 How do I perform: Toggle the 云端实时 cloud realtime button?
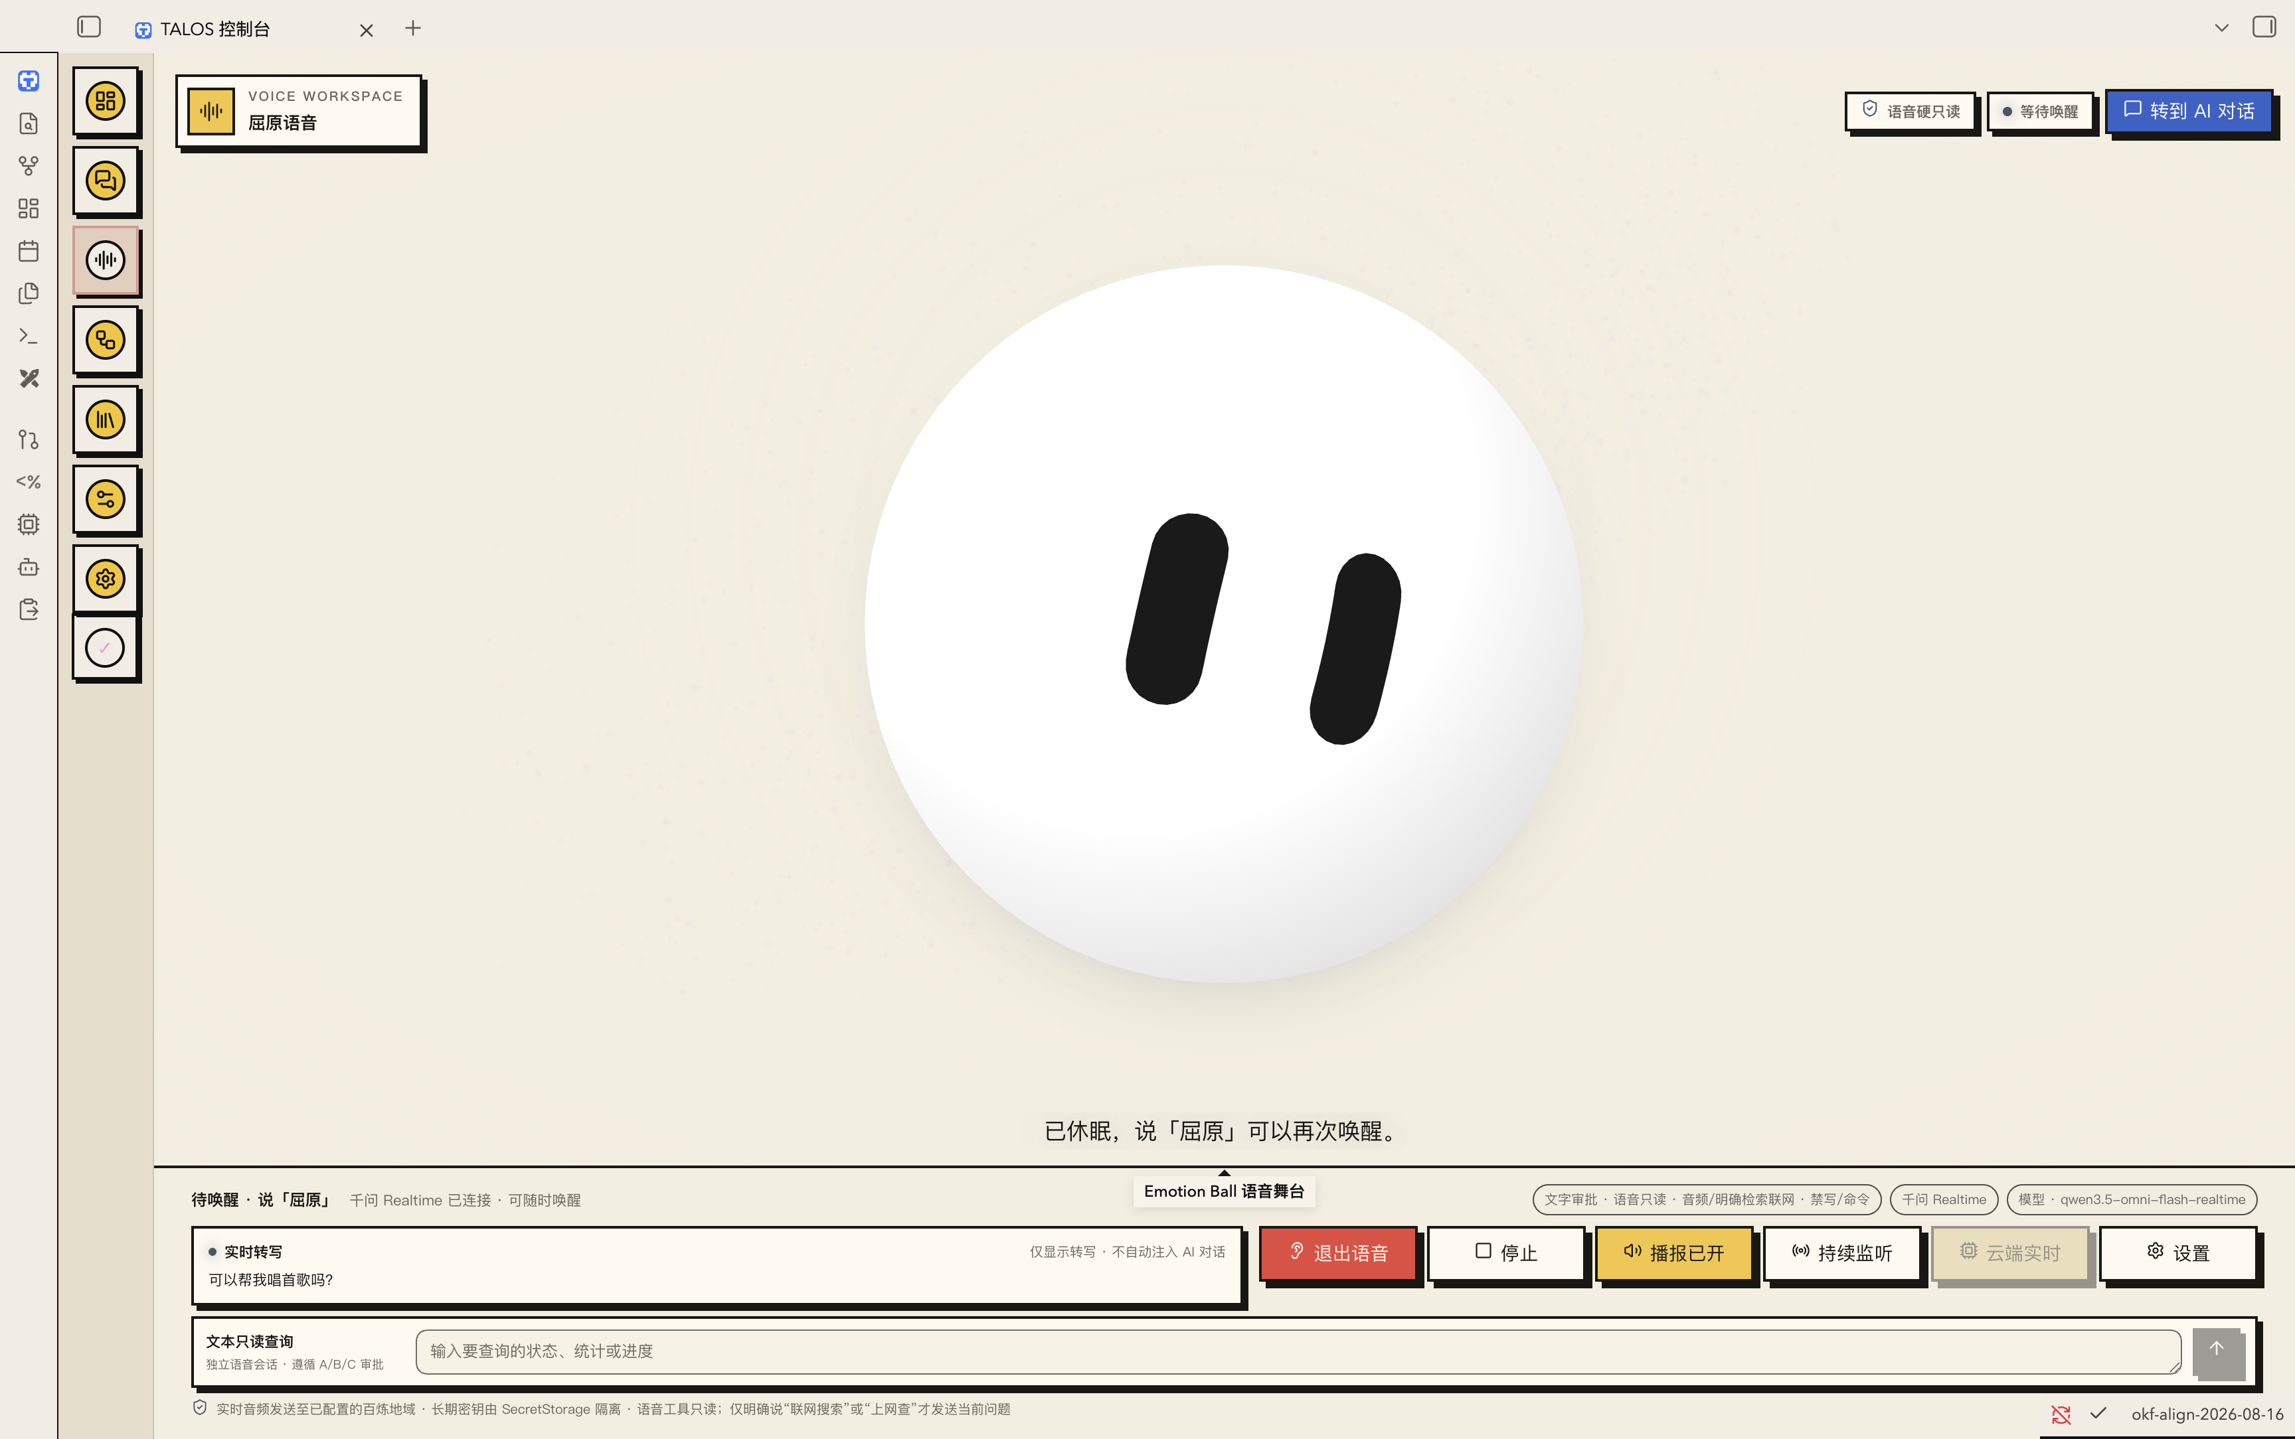2009,1252
